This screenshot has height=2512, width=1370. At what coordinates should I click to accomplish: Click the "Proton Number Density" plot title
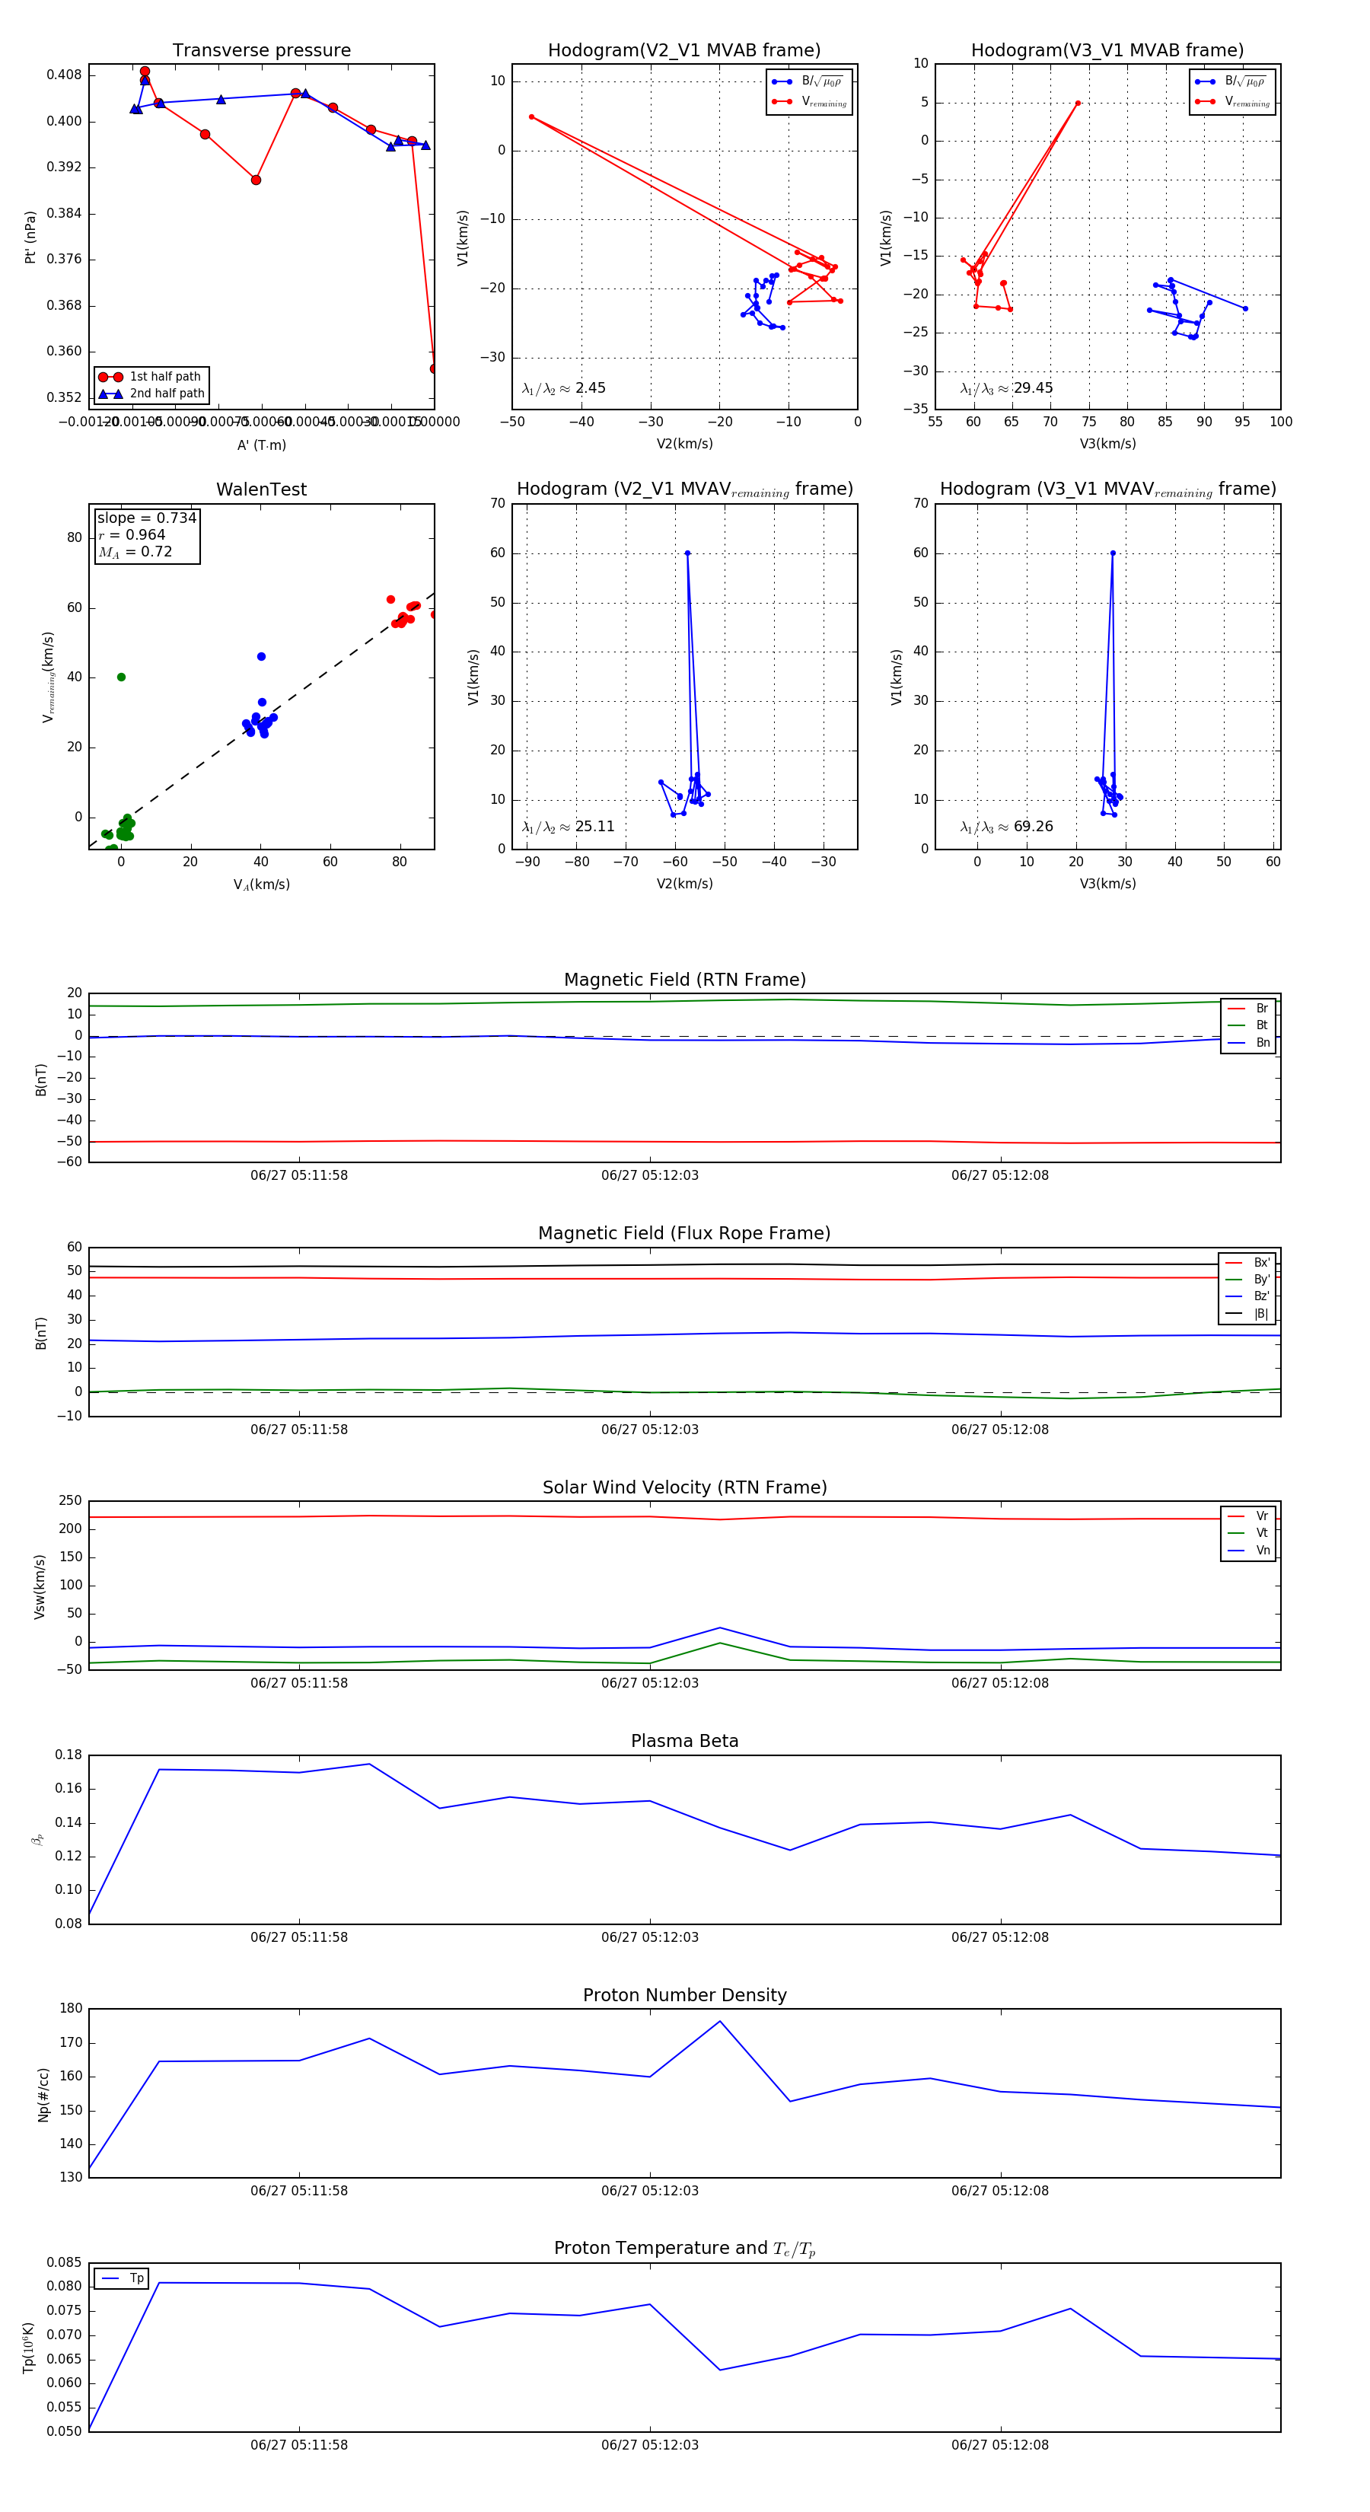tap(684, 1995)
